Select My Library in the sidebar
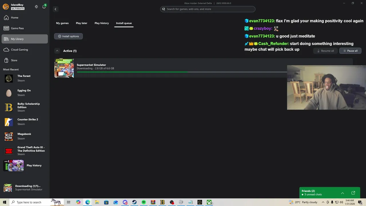 pos(25,39)
